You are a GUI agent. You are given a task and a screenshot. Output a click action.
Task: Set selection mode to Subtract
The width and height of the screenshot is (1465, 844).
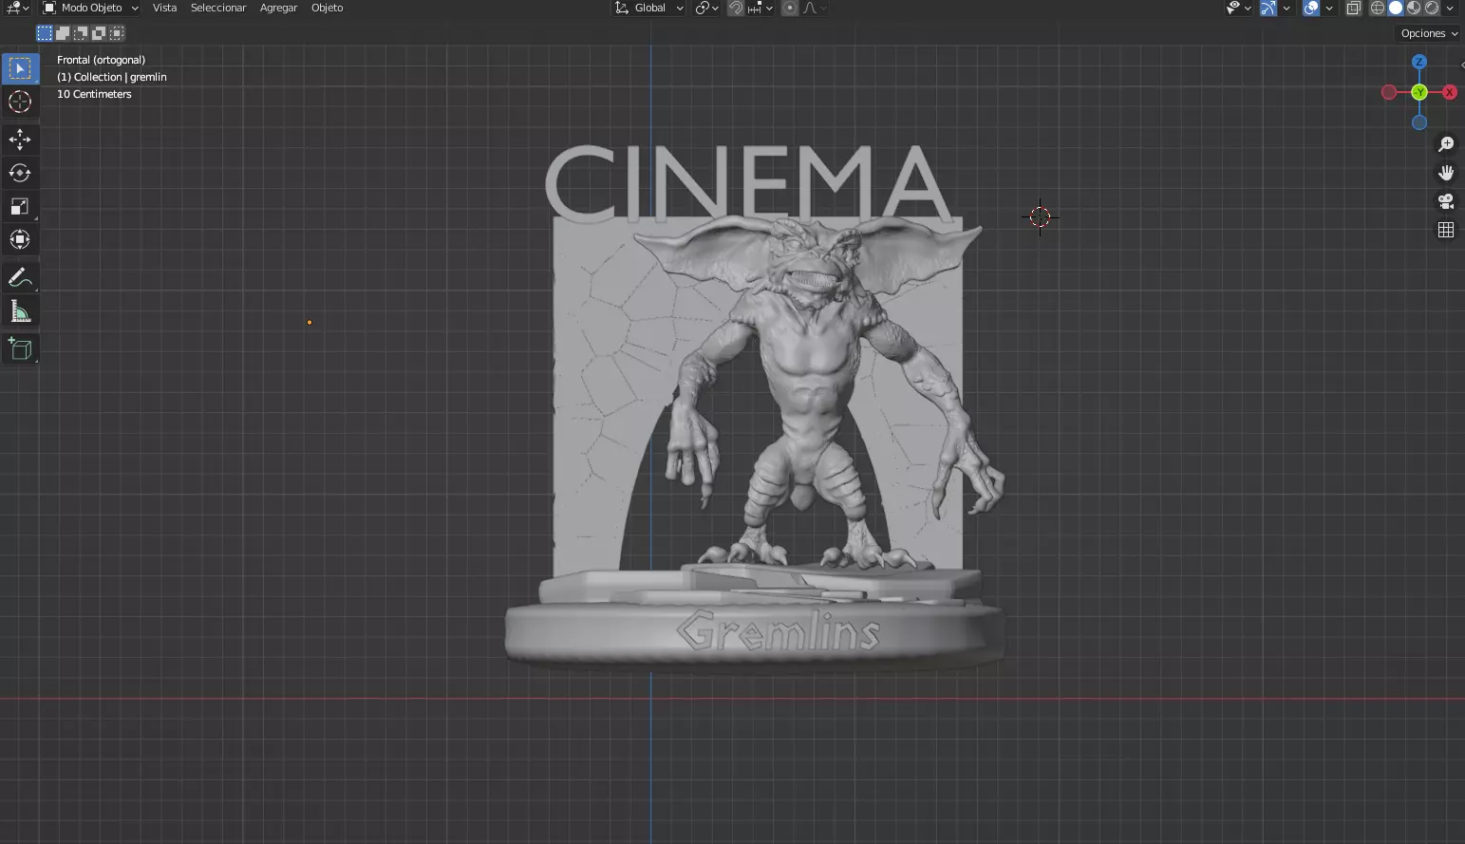81,33
